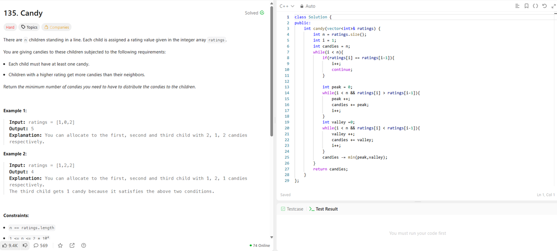
Task: Switch to the Test Result tab
Action: point(324,209)
